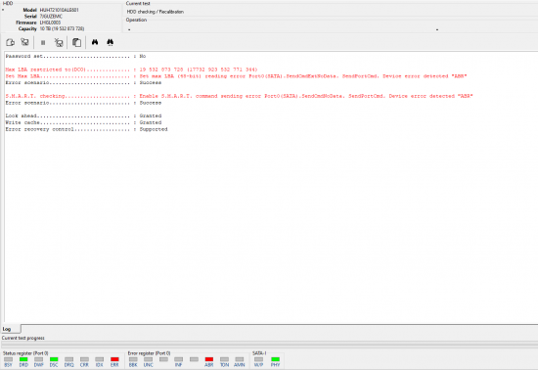This screenshot has height=370, width=538.
Task: Click the HDD Serial value
Action: pyautogui.click(x=51, y=16)
